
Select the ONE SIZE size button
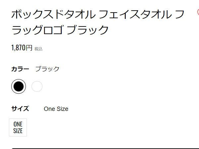pos(18,127)
